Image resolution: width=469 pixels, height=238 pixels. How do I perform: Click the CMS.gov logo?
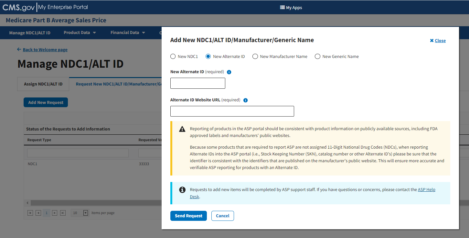click(x=18, y=7)
